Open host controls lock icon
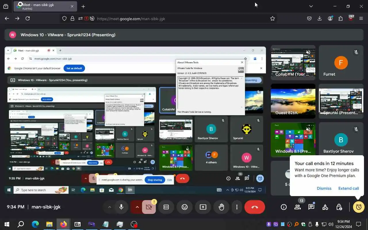 pos(339,207)
